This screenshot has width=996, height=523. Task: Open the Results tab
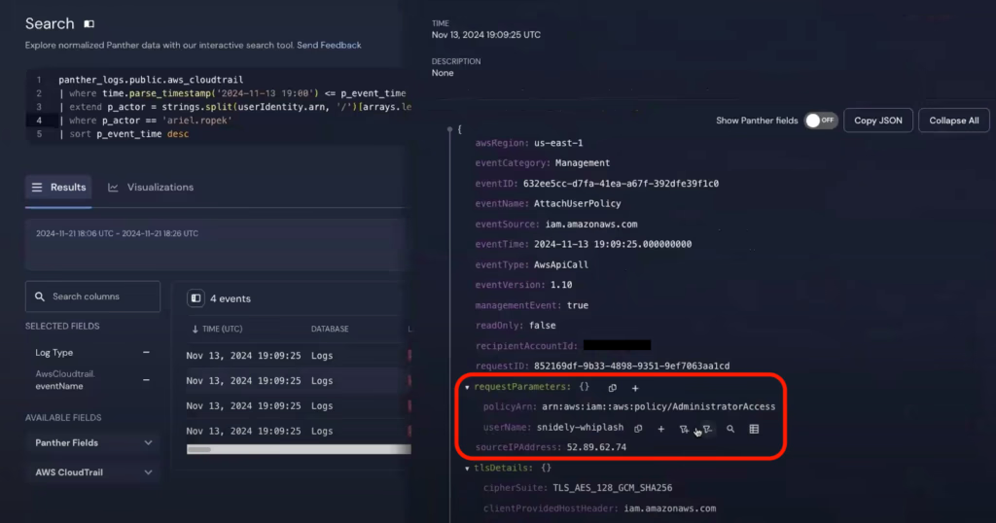point(58,188)
